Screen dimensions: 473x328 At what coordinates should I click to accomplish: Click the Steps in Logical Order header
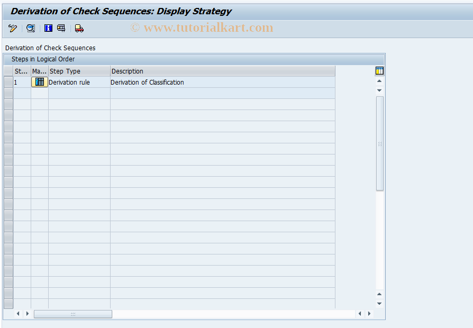[194, 59]
